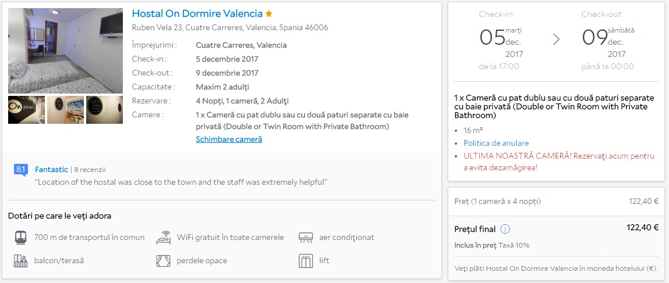669x283 pixels.
Task: Click the free WiFi bed icon
Action: (x=163, y=238)
